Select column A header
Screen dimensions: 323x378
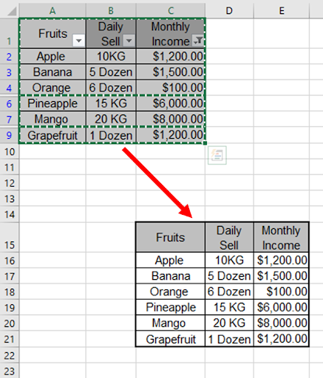pyautogui.click(x=52, y=10)
